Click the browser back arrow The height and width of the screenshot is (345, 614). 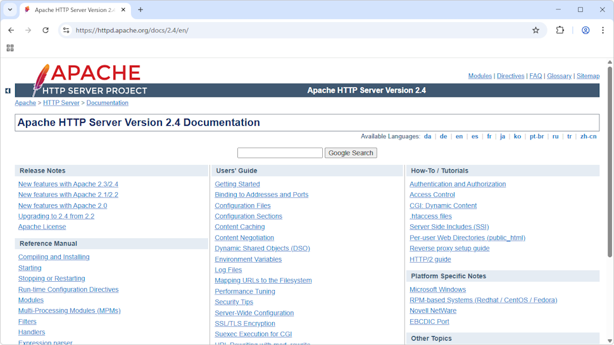(11, 30)
